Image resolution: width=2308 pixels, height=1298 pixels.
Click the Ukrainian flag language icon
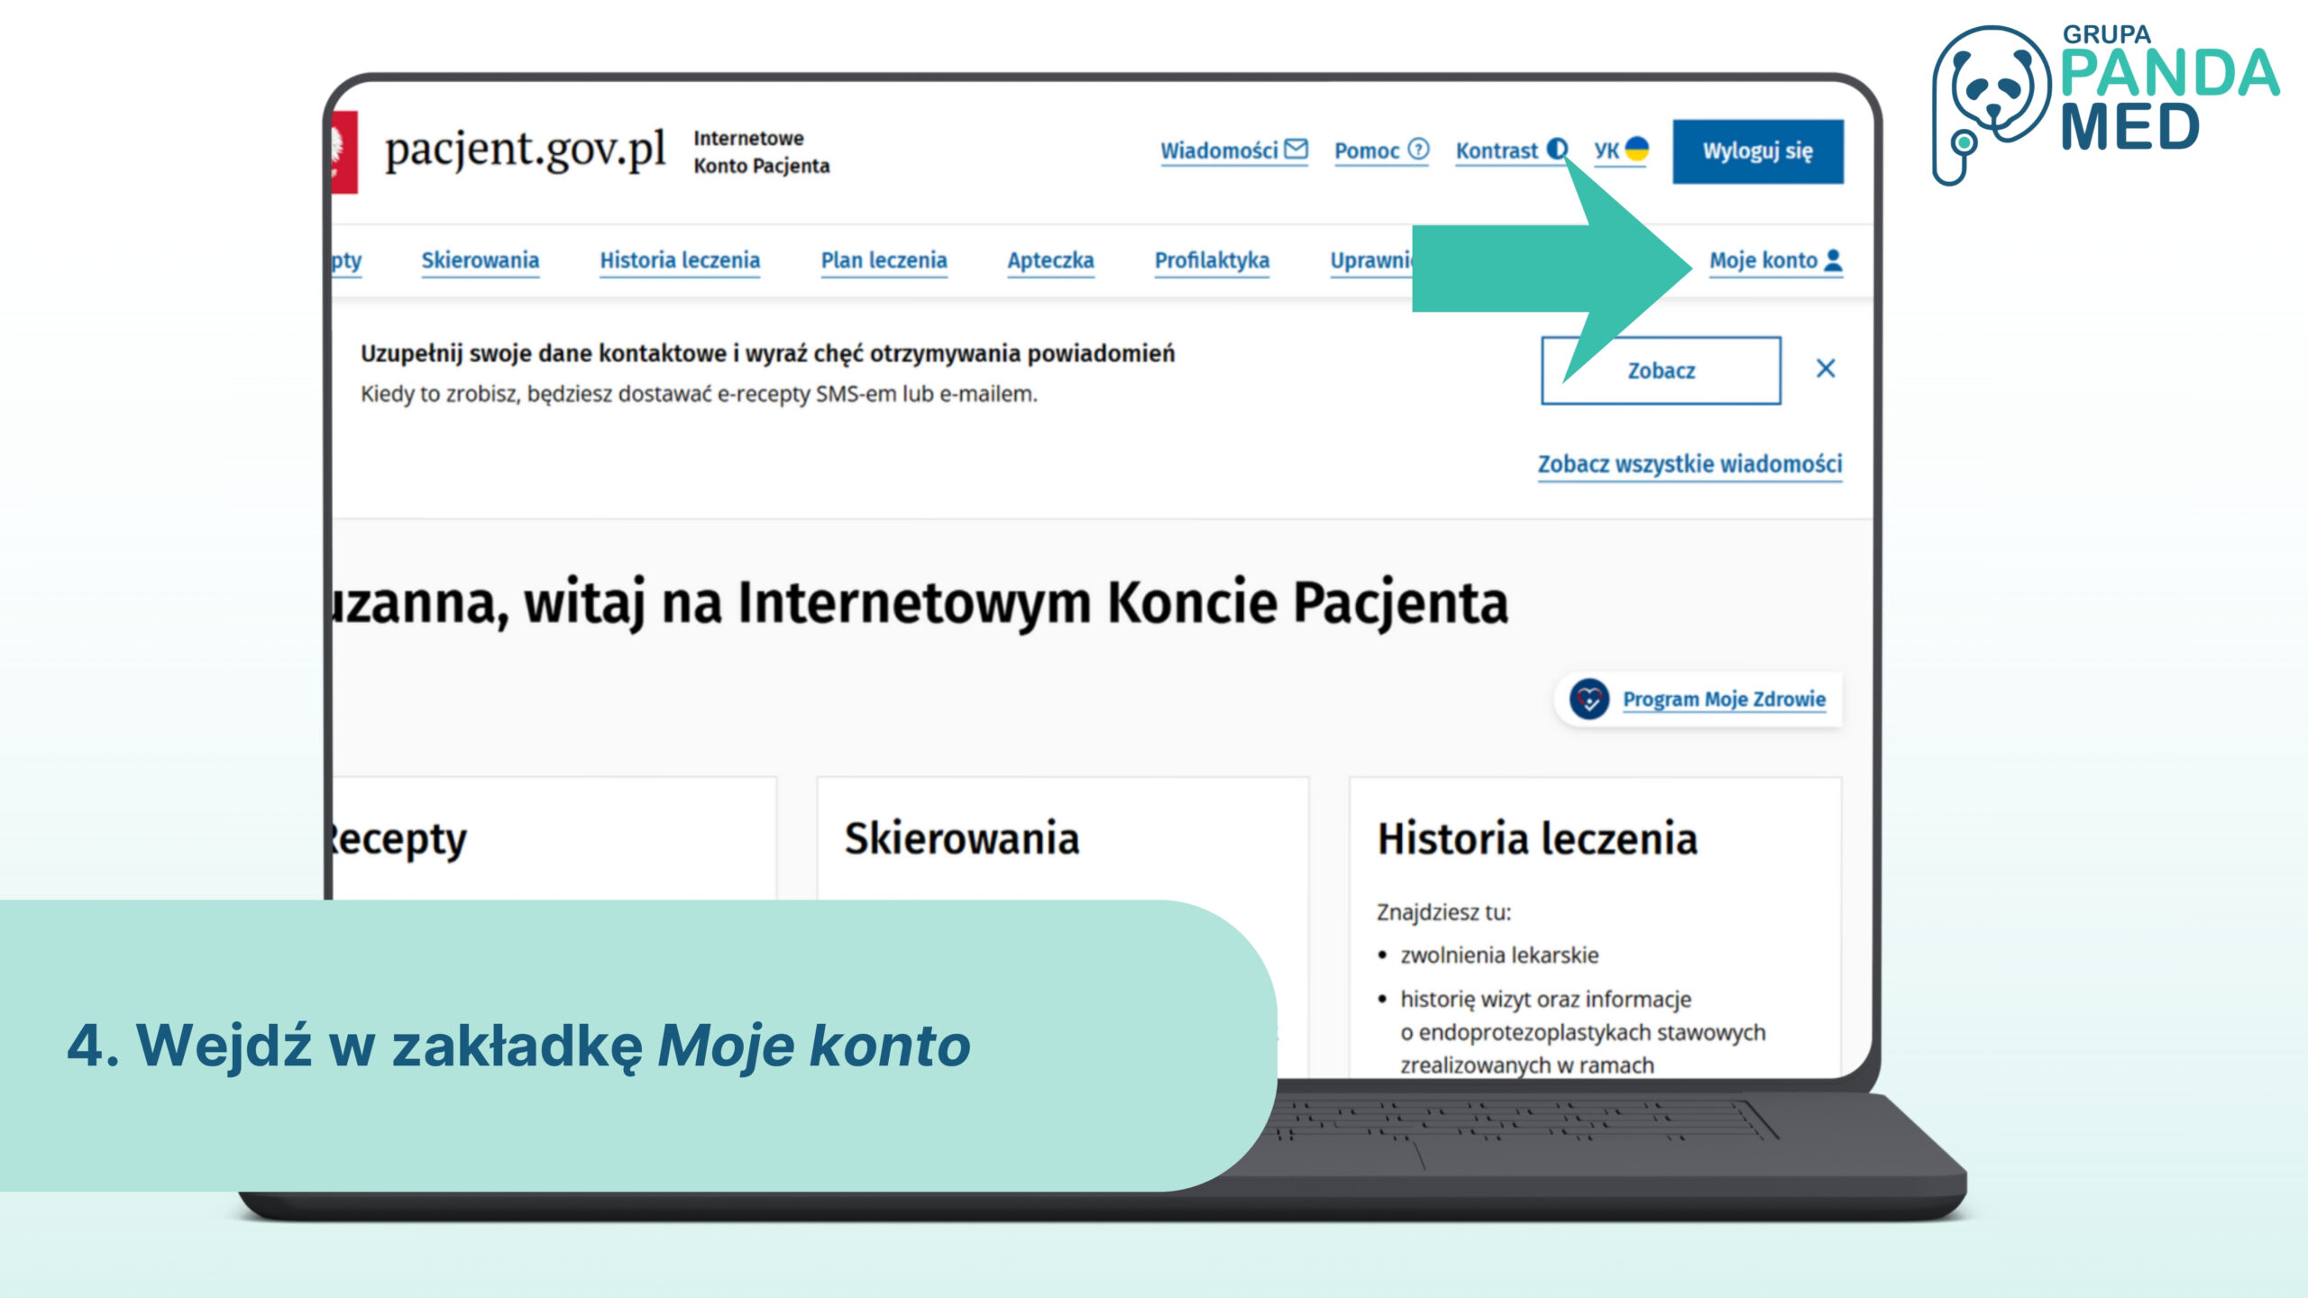[x=1636, y=149]
